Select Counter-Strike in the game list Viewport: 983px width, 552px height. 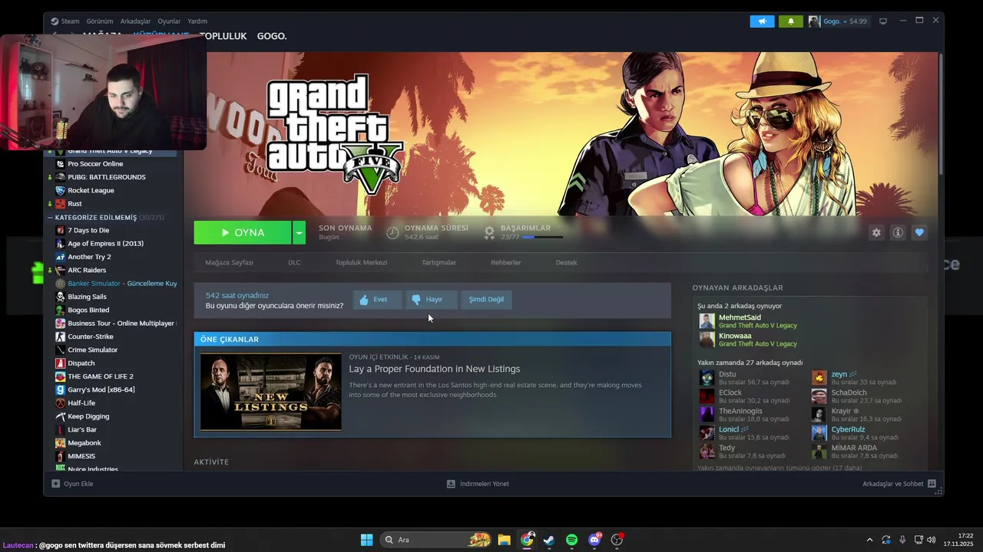(x=91, y=337)
